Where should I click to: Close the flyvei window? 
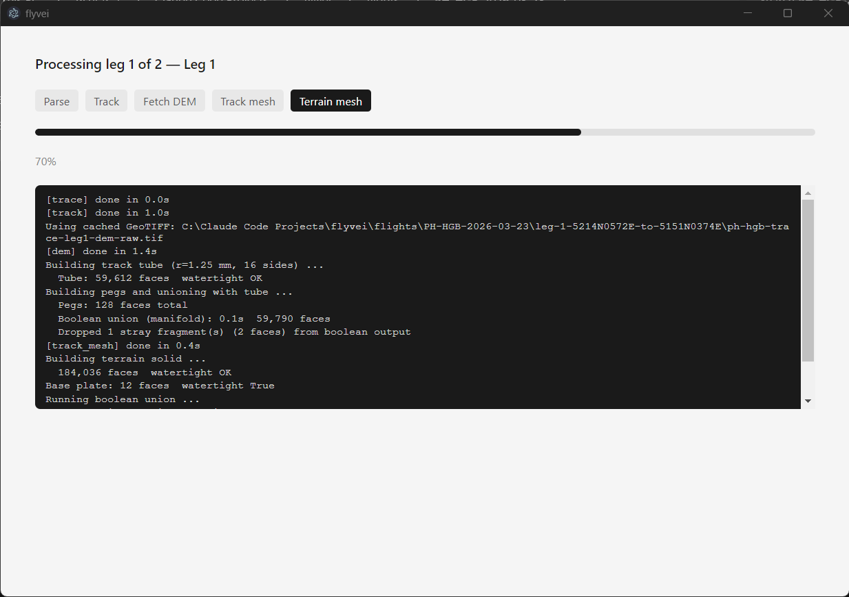coord(828,13)
